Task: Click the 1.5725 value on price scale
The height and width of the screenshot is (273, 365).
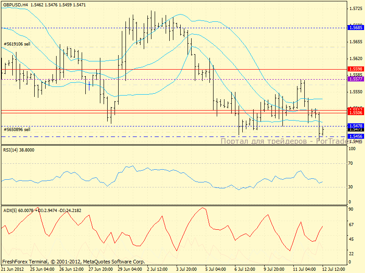Action: point(355,9)
